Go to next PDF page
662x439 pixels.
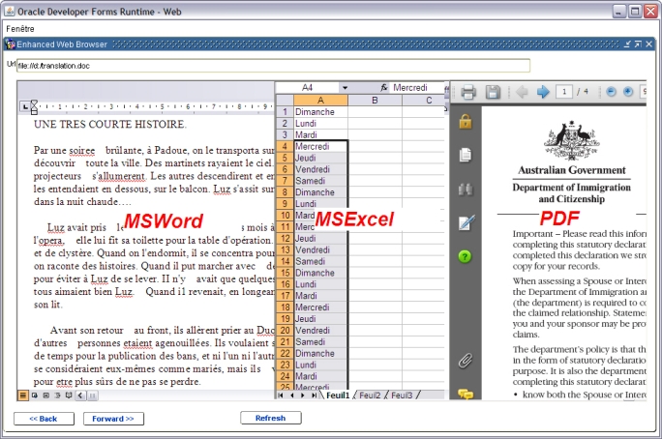pos(543,92)
